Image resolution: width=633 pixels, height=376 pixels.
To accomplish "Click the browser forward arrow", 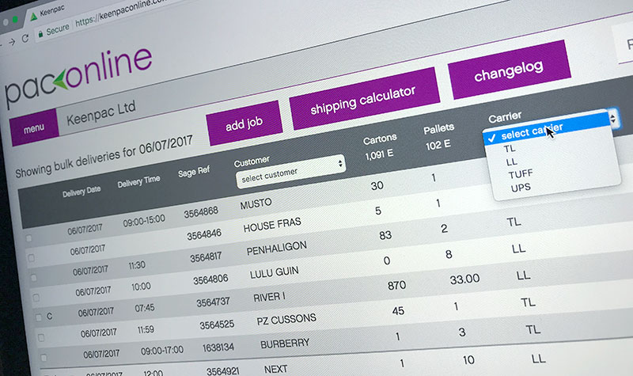I will pyautogui.click(x=12, y=41).
